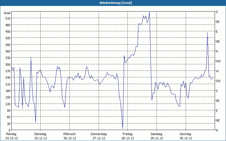226x141 pixels.
Task: Select the 'Sonntag' day label
Action: pos(186,134)
